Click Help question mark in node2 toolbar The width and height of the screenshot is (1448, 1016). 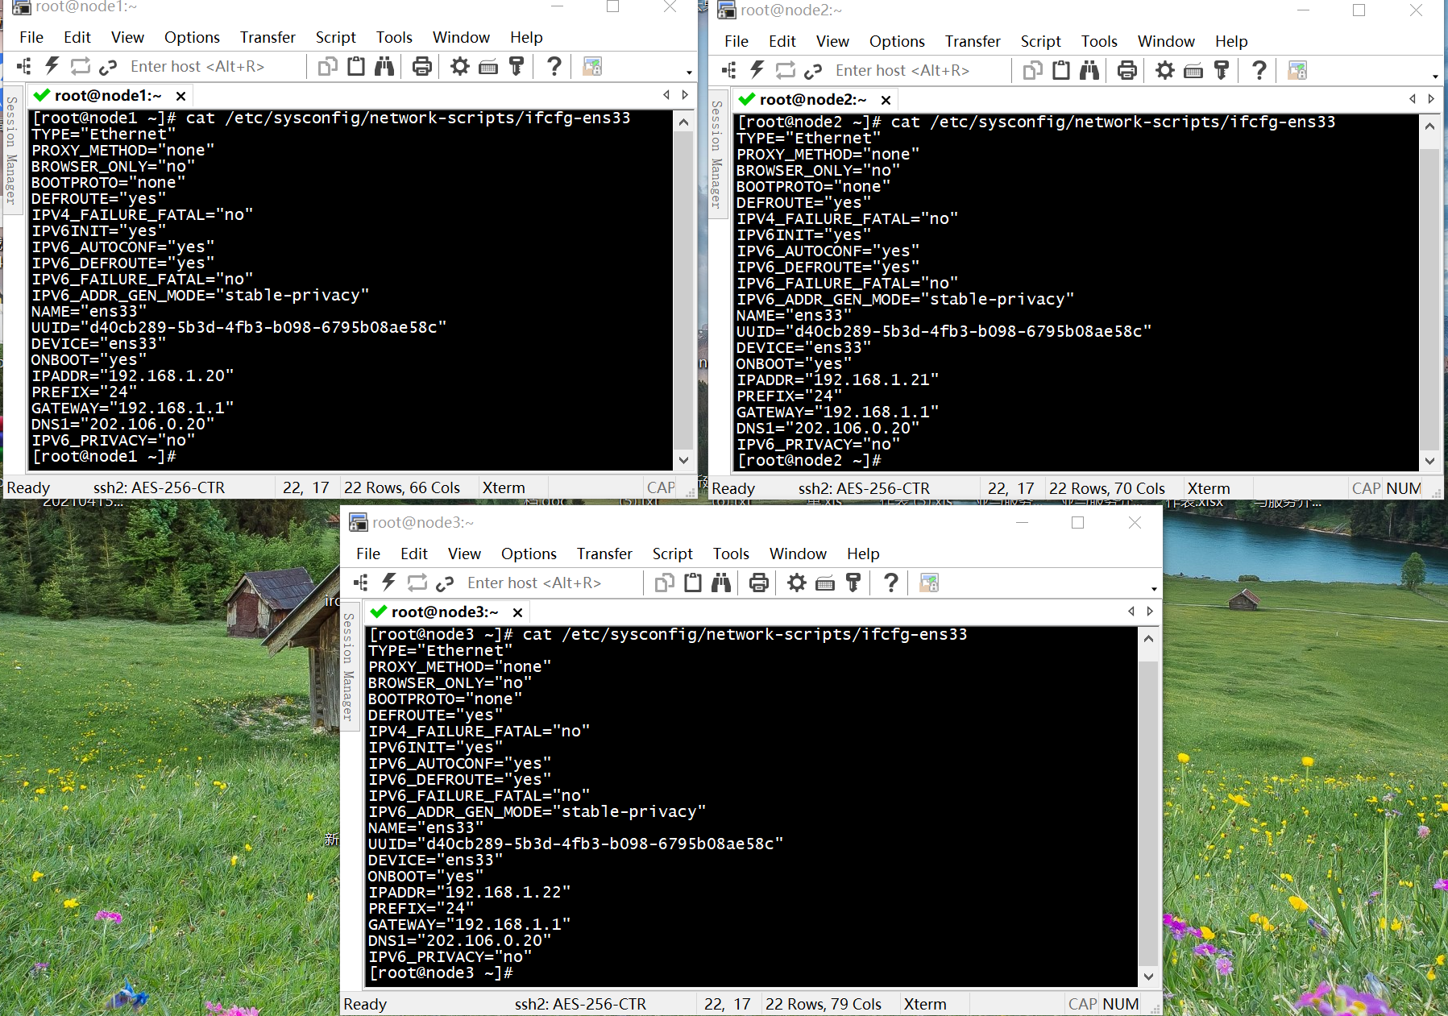pos(1259,70)
